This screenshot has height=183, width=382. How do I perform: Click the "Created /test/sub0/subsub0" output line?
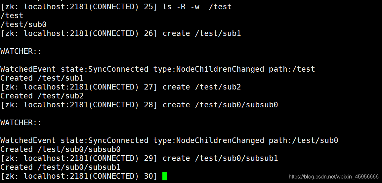(x=61, y=149)
